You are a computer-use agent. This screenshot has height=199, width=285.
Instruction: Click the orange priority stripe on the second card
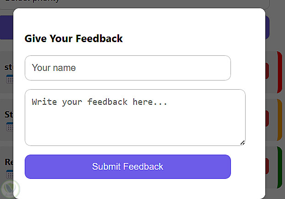point(280,119)
